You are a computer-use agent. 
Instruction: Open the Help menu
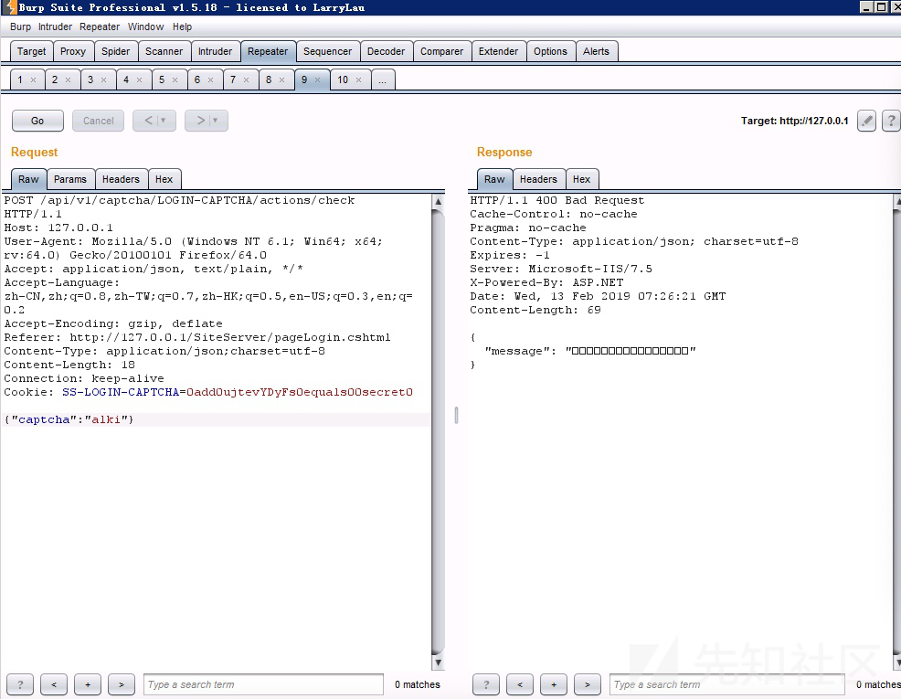182,27
